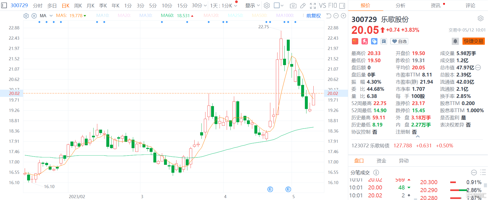Remove the MA indicator with X icon
The image size is (488, 200).
coord(34,16)
